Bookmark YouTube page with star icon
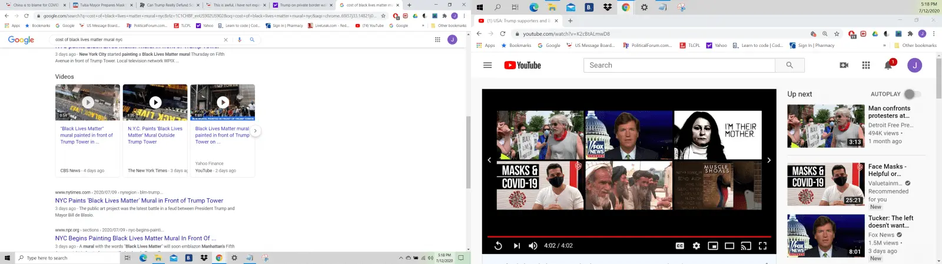942x264 pixels. tap(836, 34)
